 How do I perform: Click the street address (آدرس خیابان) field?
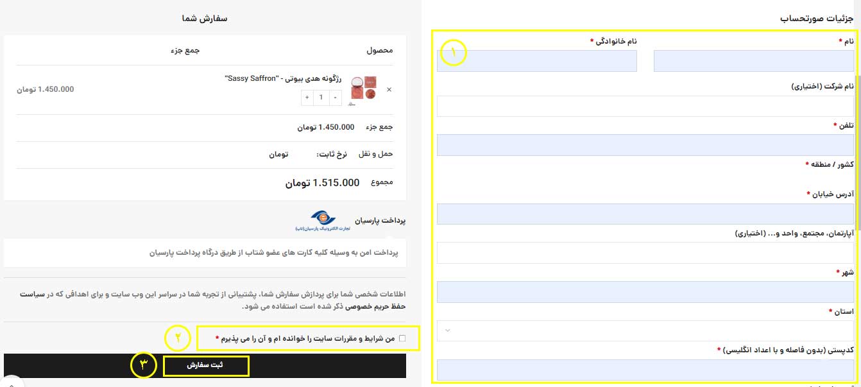646,214
